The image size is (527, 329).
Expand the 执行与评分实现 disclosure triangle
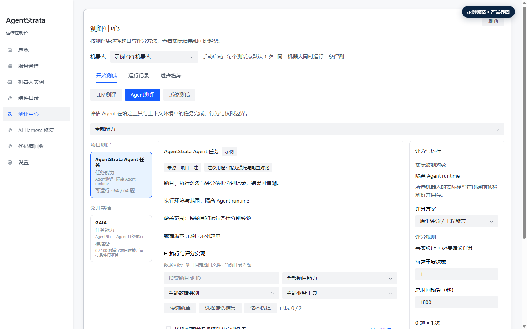coord(165,253)
